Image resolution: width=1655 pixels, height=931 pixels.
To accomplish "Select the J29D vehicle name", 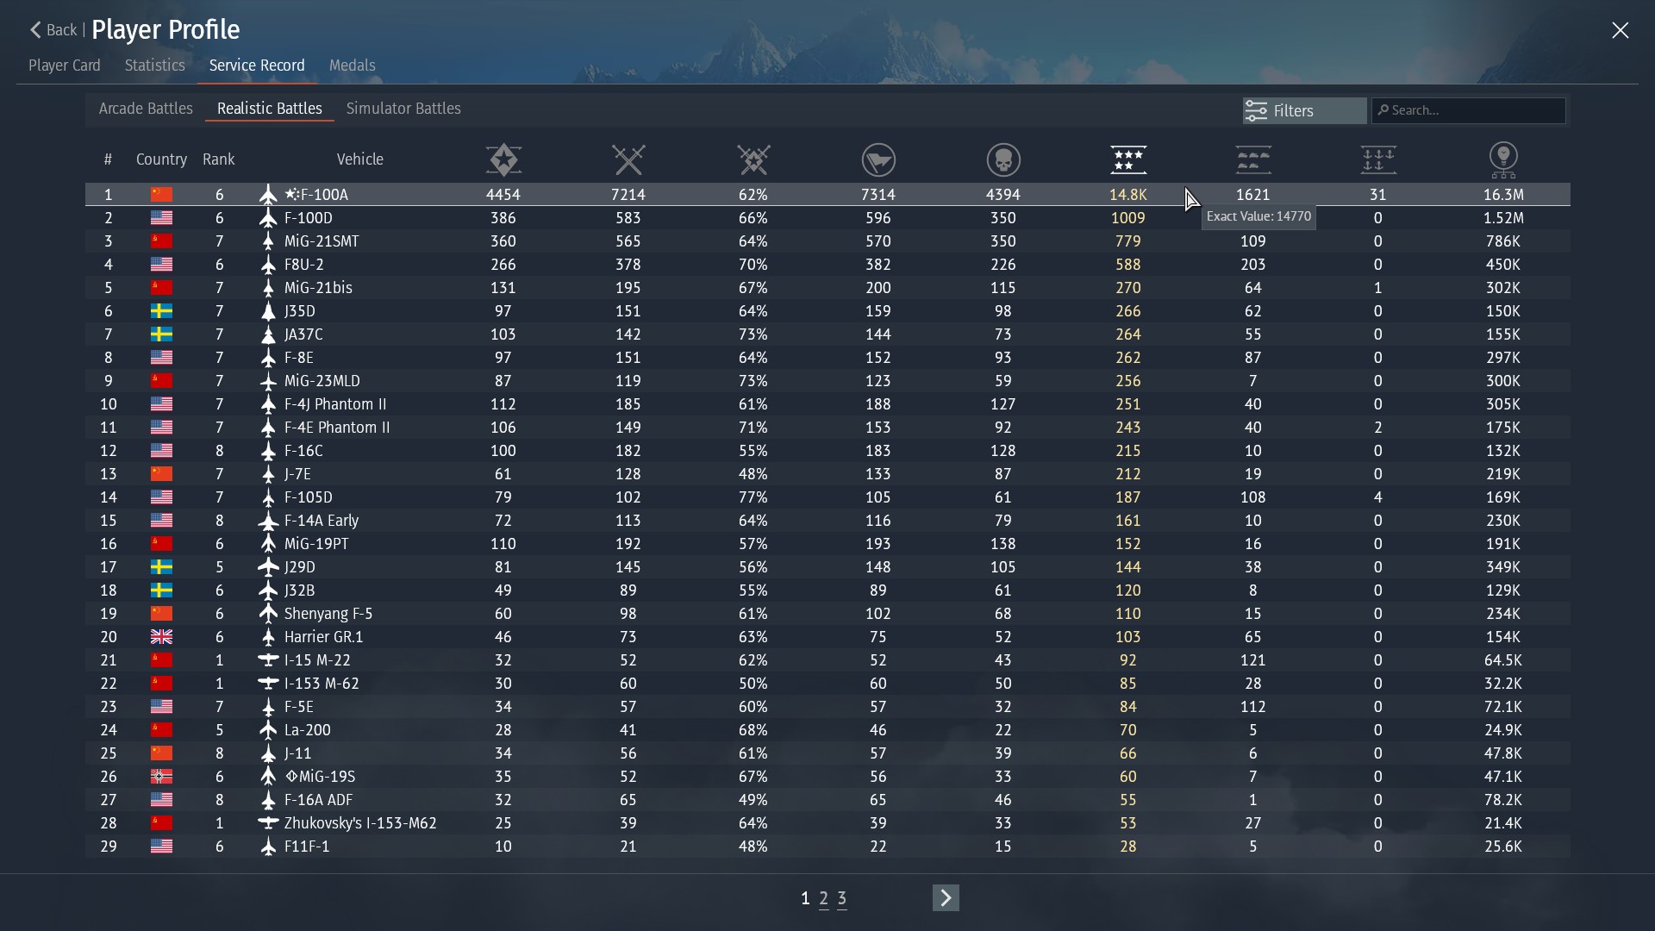I will point(300,567).
